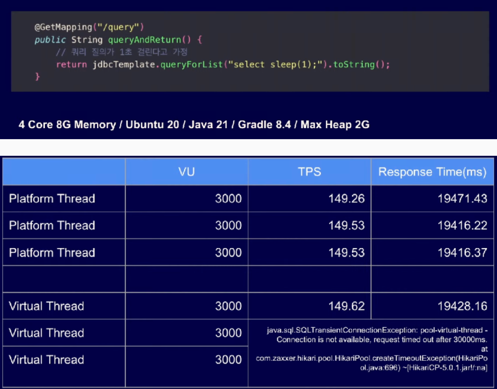
Task: Select the Response Time(ms) column header
Action: (x=432, y=172)
